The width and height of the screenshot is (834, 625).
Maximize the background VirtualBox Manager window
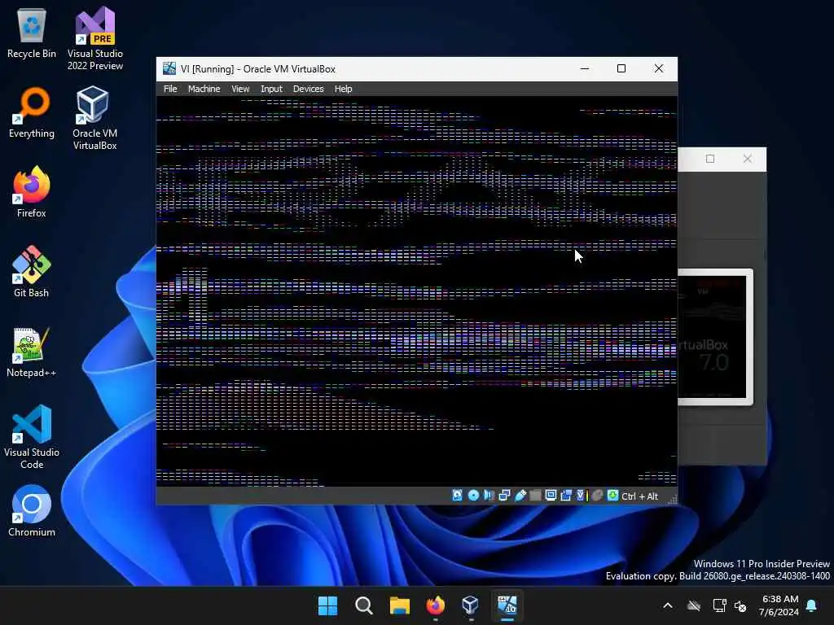(x=710, y=159)
